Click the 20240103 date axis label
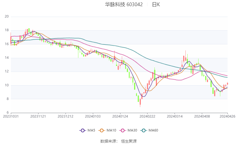Image resolution: width=237 pixels, height=144 pixels. point(93,116)
